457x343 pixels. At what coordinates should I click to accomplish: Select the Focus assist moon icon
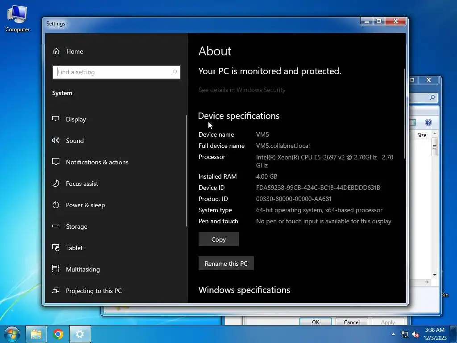[x=56, y=184]
